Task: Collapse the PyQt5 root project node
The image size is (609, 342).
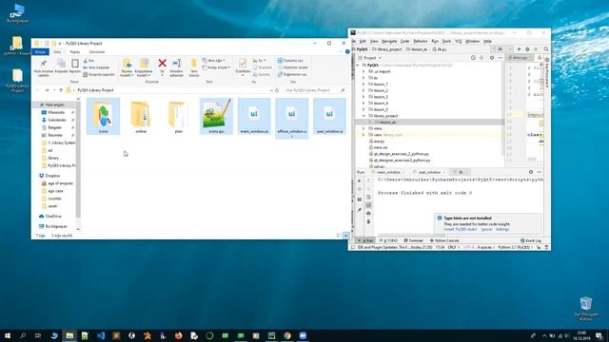Action: point(358,66)
